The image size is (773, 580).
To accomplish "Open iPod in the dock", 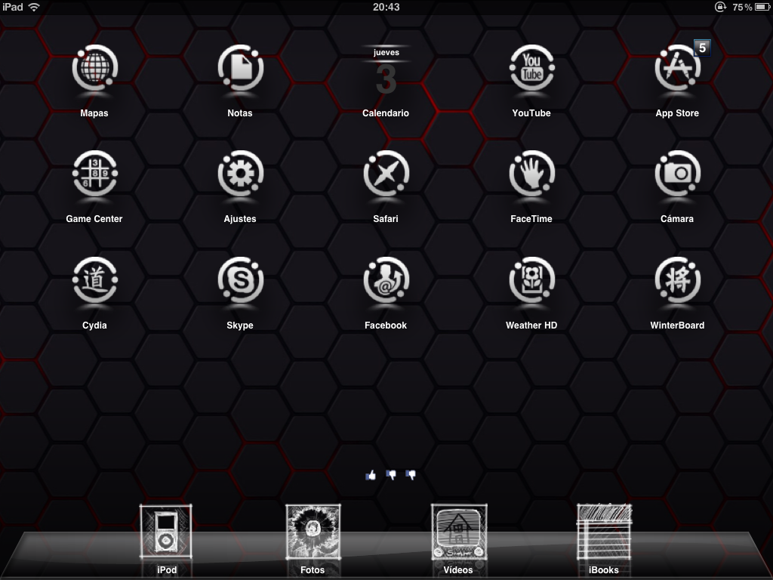I will [x=166, y=532].
